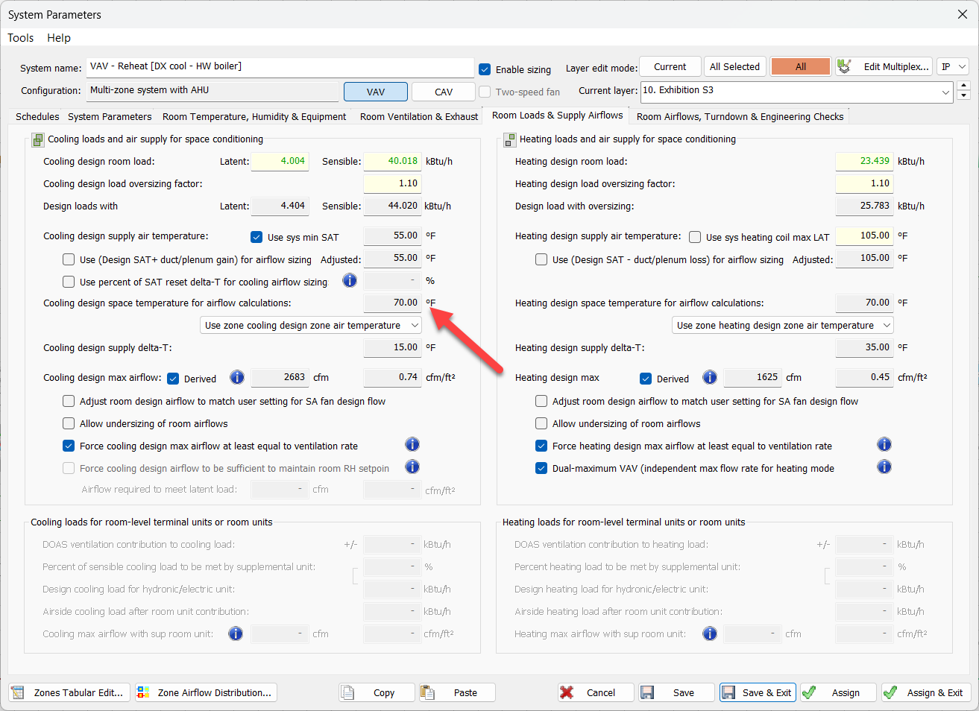The height and width of the screenshot is (711, 979).
Task: Click info icon for Dual-maximum VAV option
Action: pyautogui.click(x=884, y=467)
